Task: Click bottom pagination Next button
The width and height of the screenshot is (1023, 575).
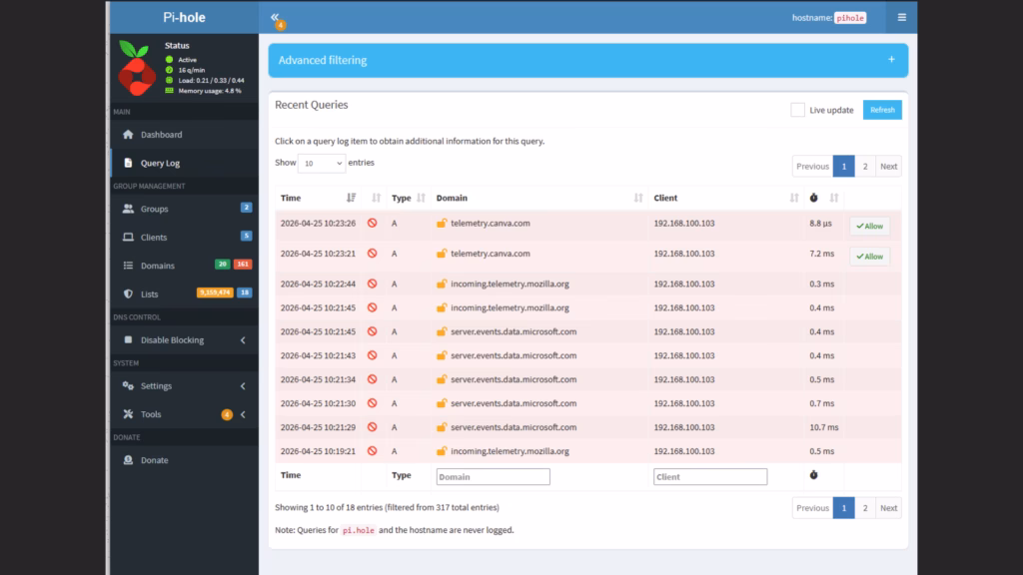Action: [x=888, y=508]
